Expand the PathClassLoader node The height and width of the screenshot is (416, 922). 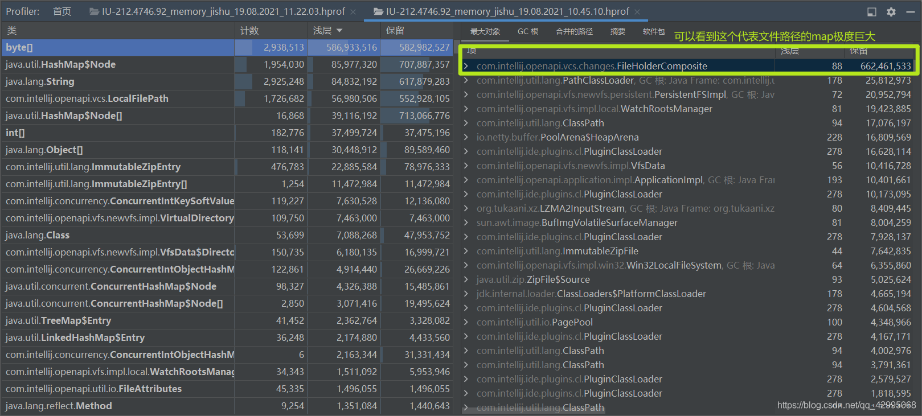[466, 80]
